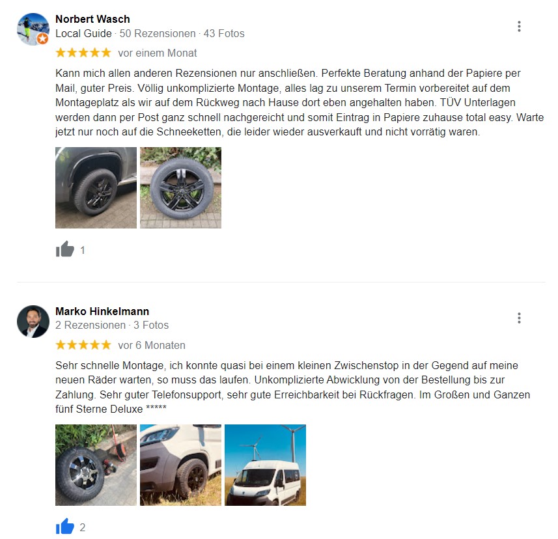The image size is (558, 539).
Task: View photo of camper van front wheel
Action: tap(180, 465)
